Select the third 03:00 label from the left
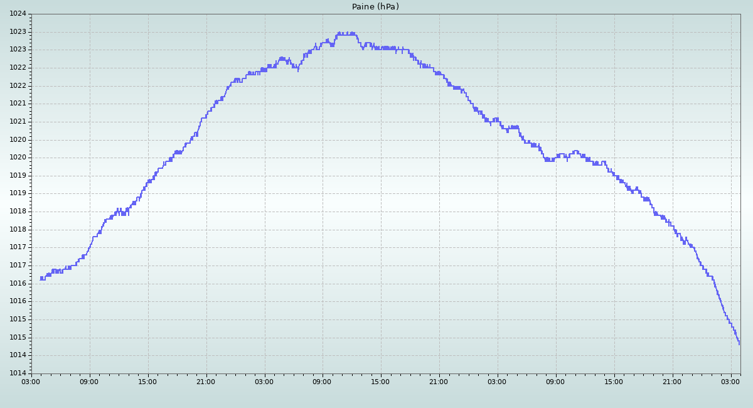This screenshot has width=753, height=408. pos(498,381)
